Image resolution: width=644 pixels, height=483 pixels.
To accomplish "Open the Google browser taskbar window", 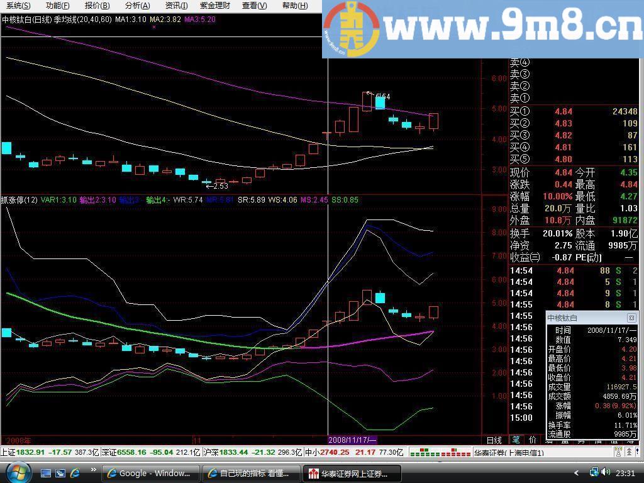I will [151, 474].
